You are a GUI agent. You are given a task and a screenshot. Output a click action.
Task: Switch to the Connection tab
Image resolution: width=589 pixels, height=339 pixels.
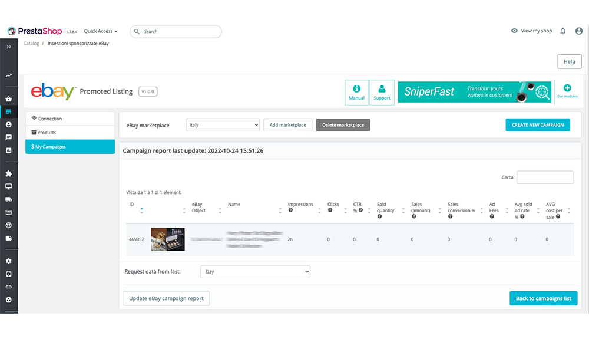click(70, 119)
